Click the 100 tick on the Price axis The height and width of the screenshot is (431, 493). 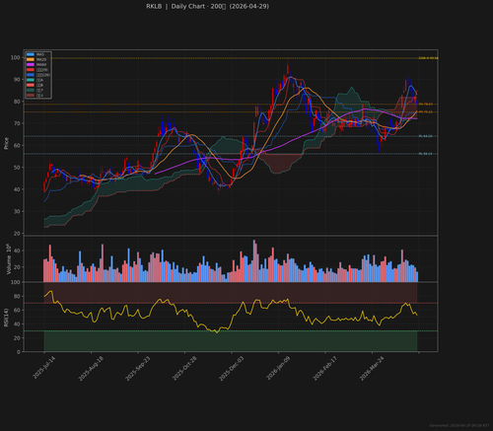click(16, 57)
